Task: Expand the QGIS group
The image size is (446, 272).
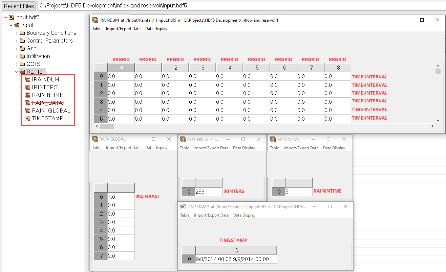Action: click(x=17, y=64)
